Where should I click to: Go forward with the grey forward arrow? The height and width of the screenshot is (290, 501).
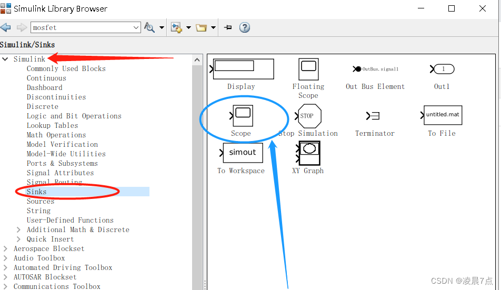coord(22,27)
